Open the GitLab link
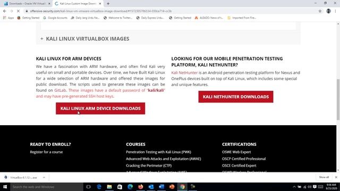This screenshot has height=191, width=340. pyautogui.click(x=60, y=90)
